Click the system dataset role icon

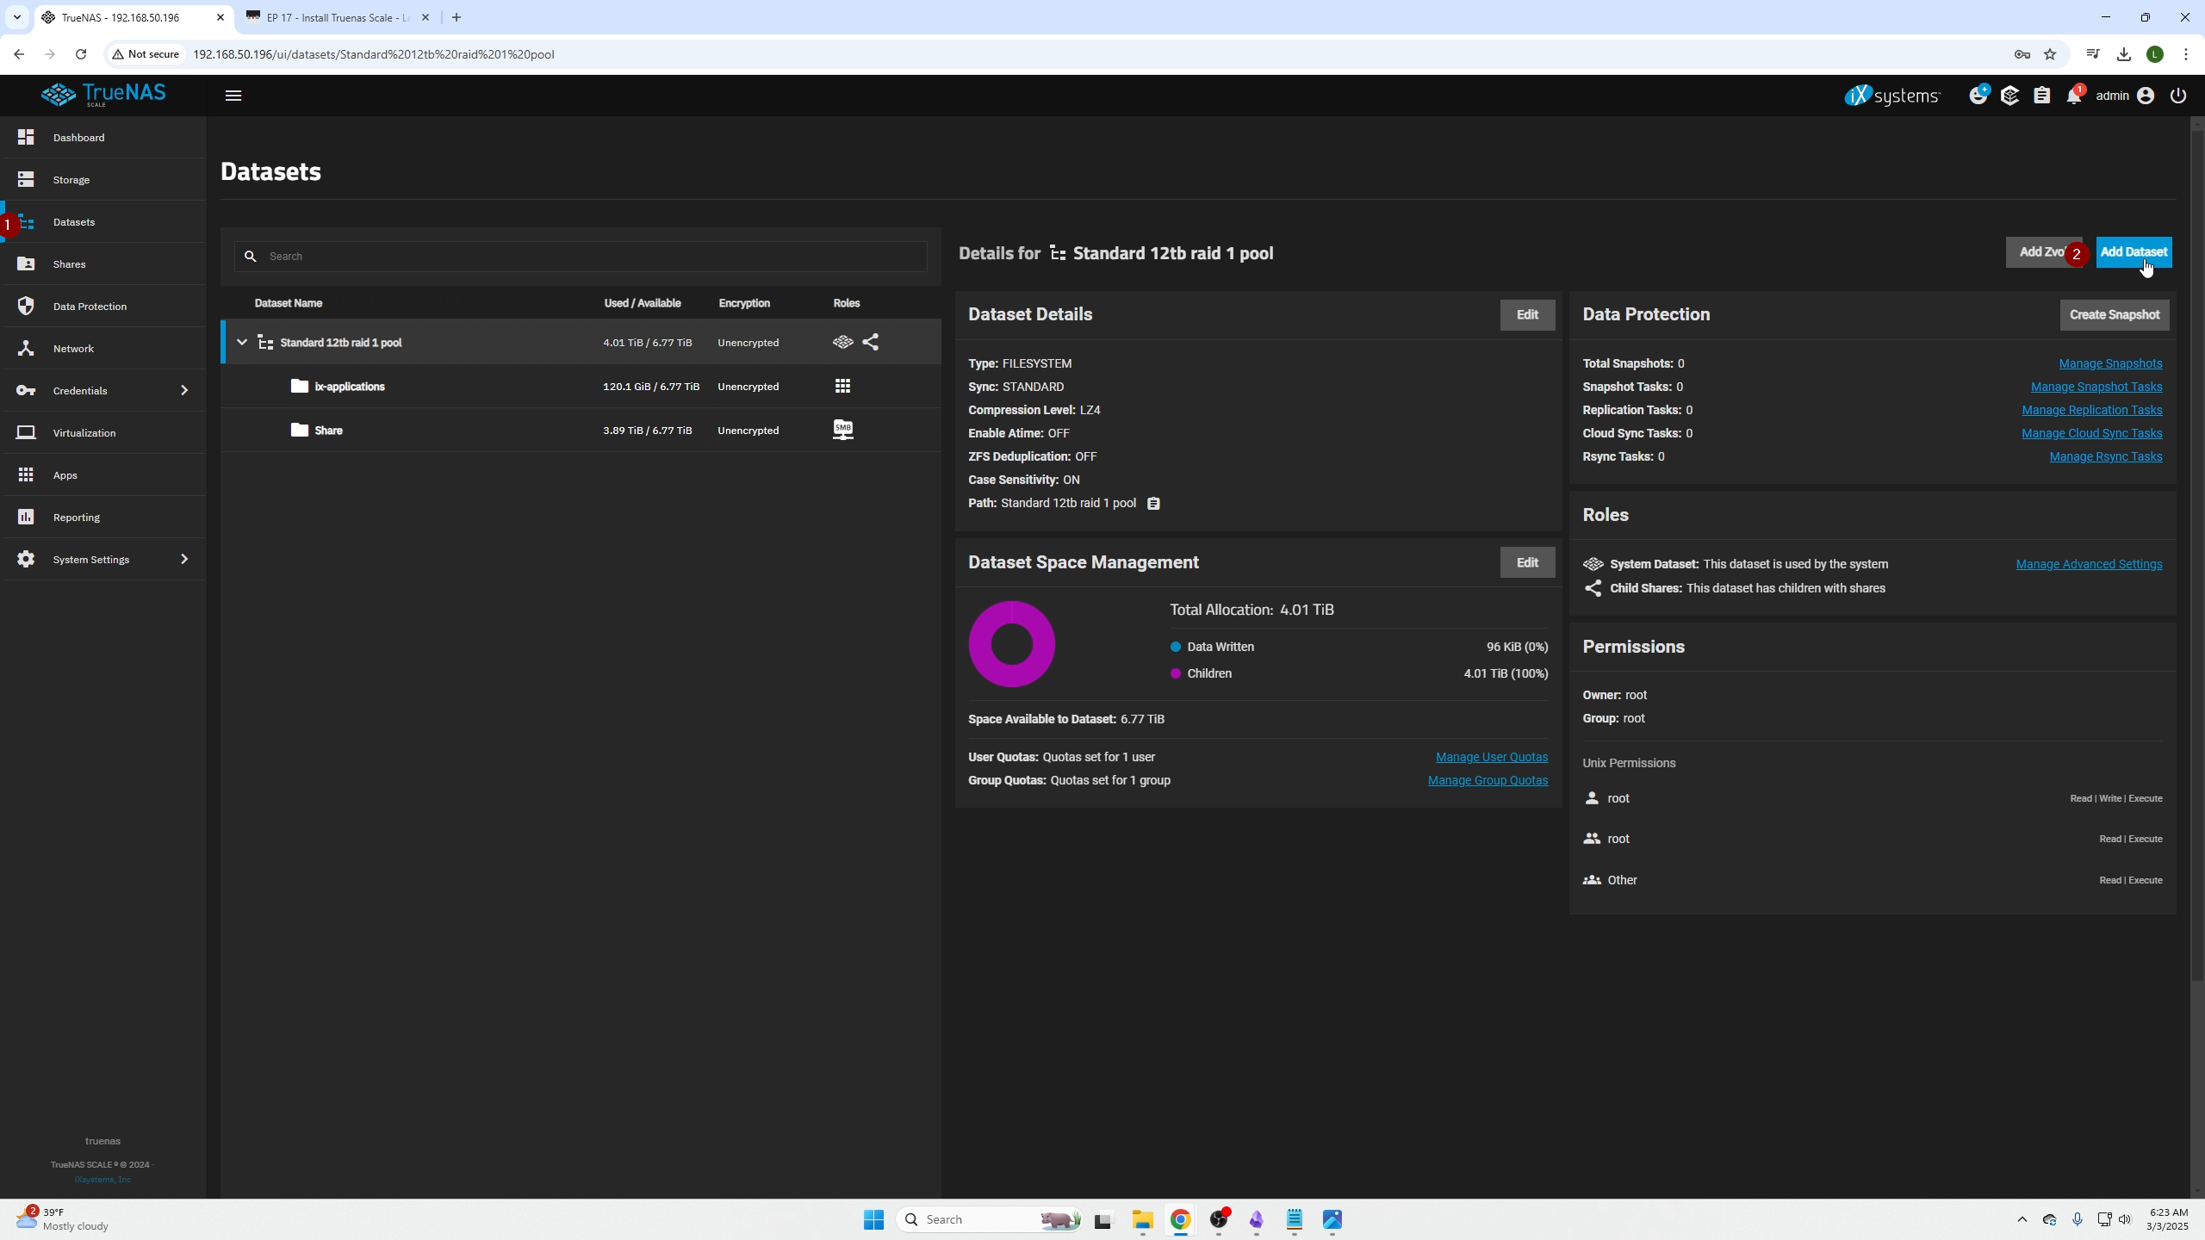tap(842, 343)
